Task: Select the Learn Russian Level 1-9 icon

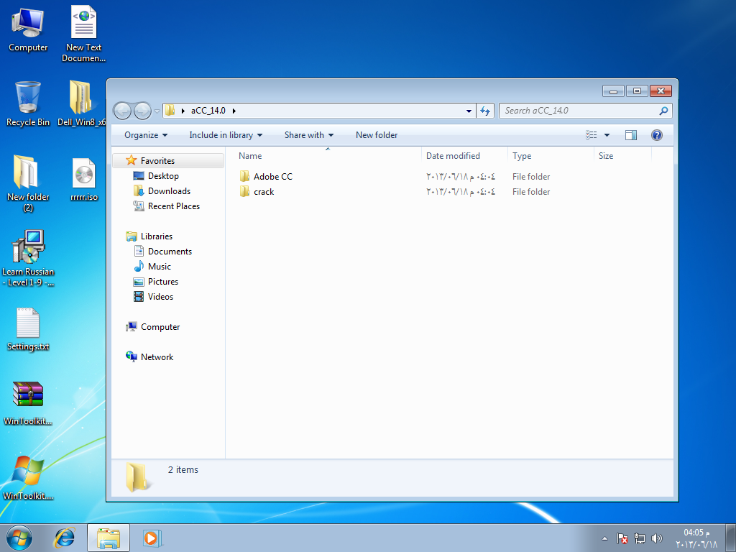Action: point(28,258)
